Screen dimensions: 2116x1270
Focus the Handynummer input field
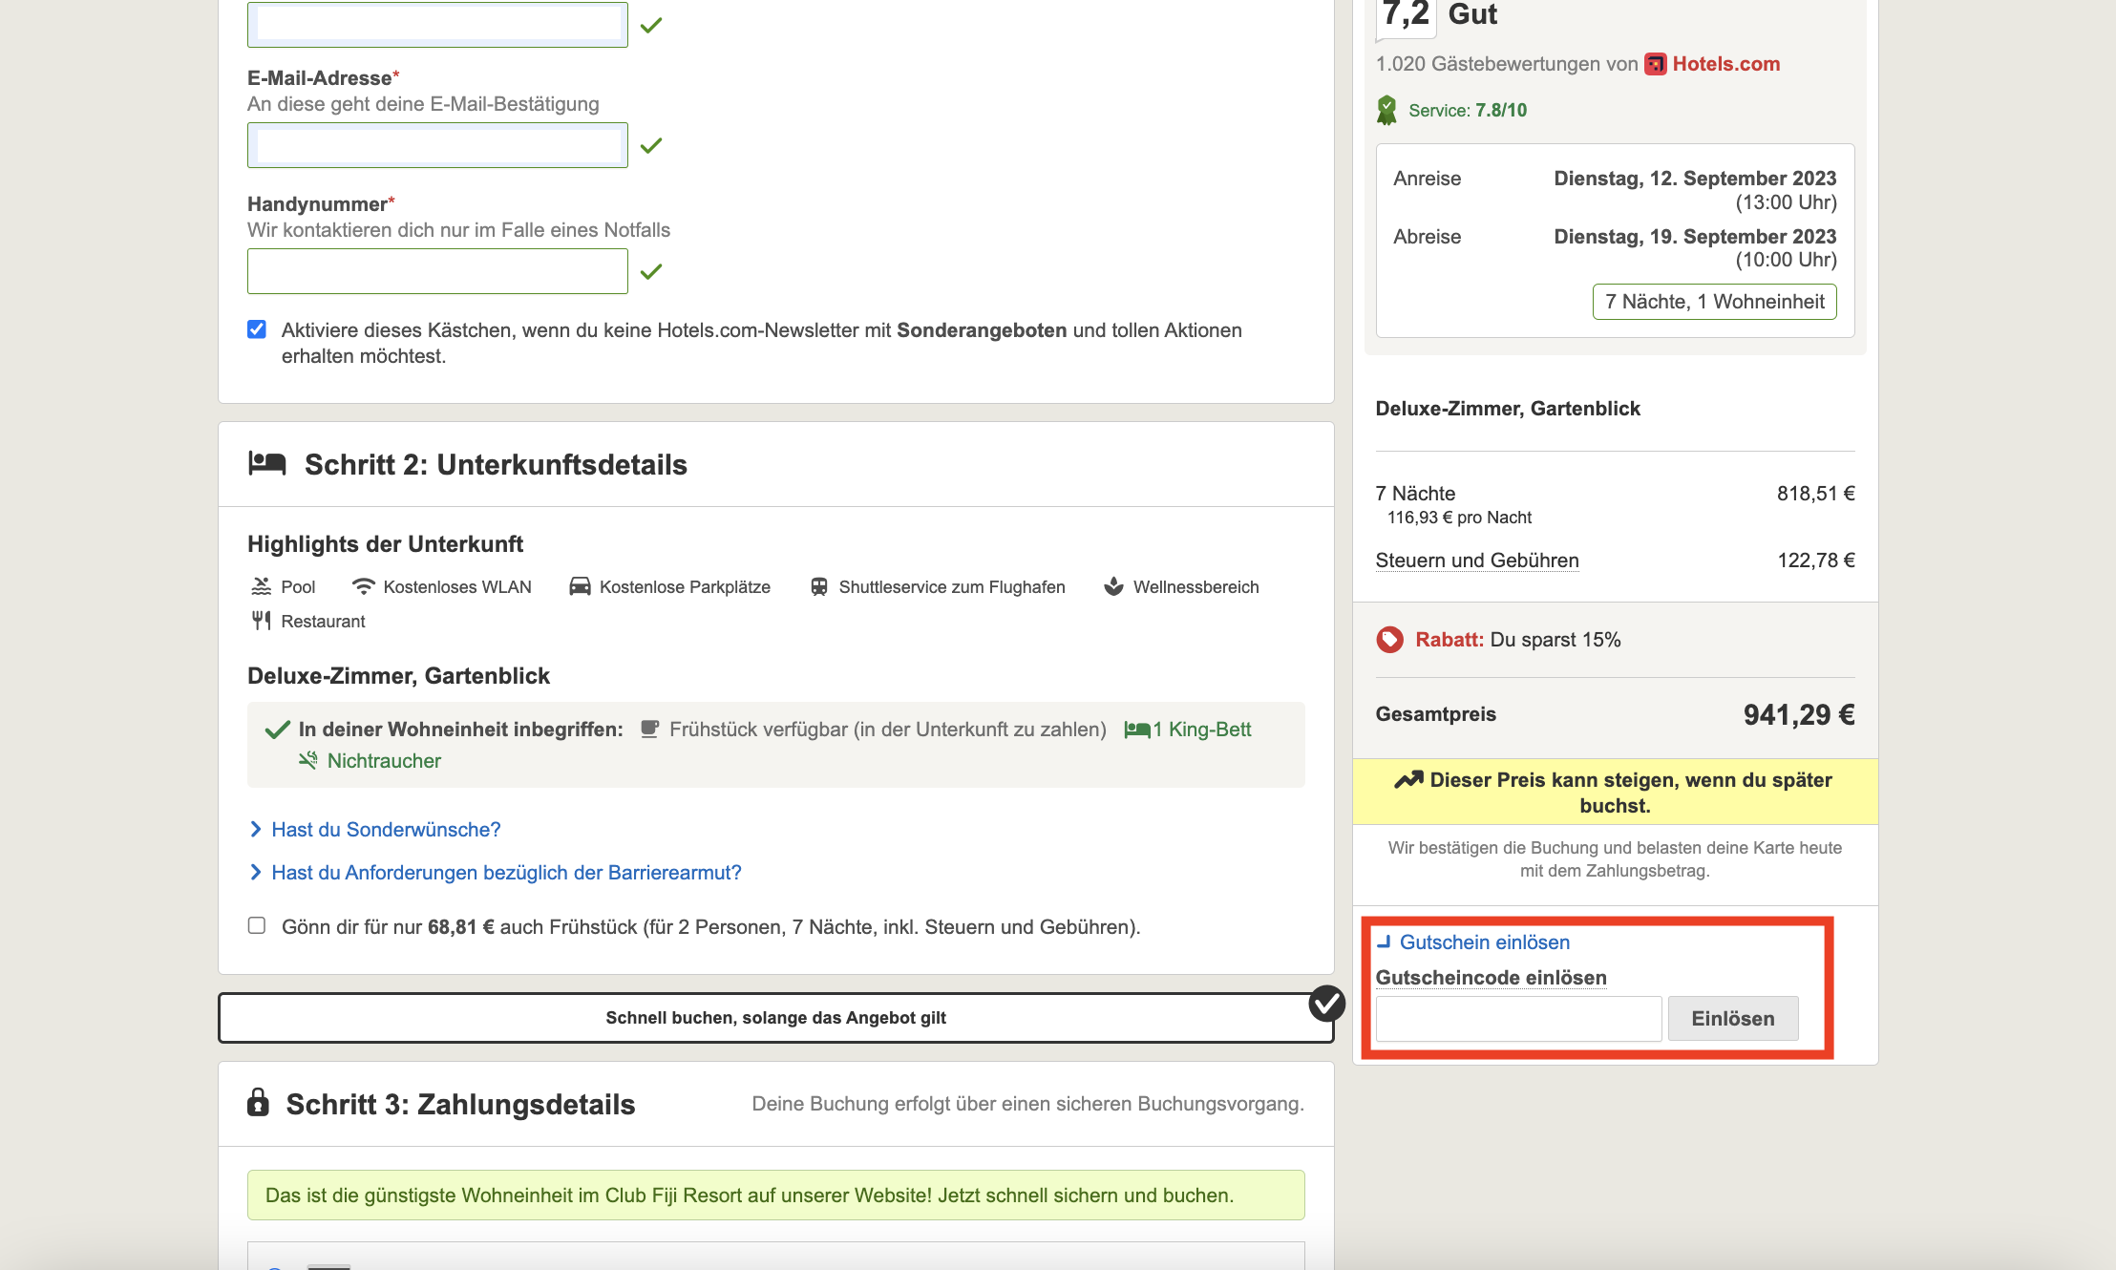click(437, 271)
